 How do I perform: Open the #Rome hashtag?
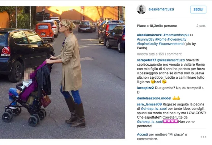point(161,39)
